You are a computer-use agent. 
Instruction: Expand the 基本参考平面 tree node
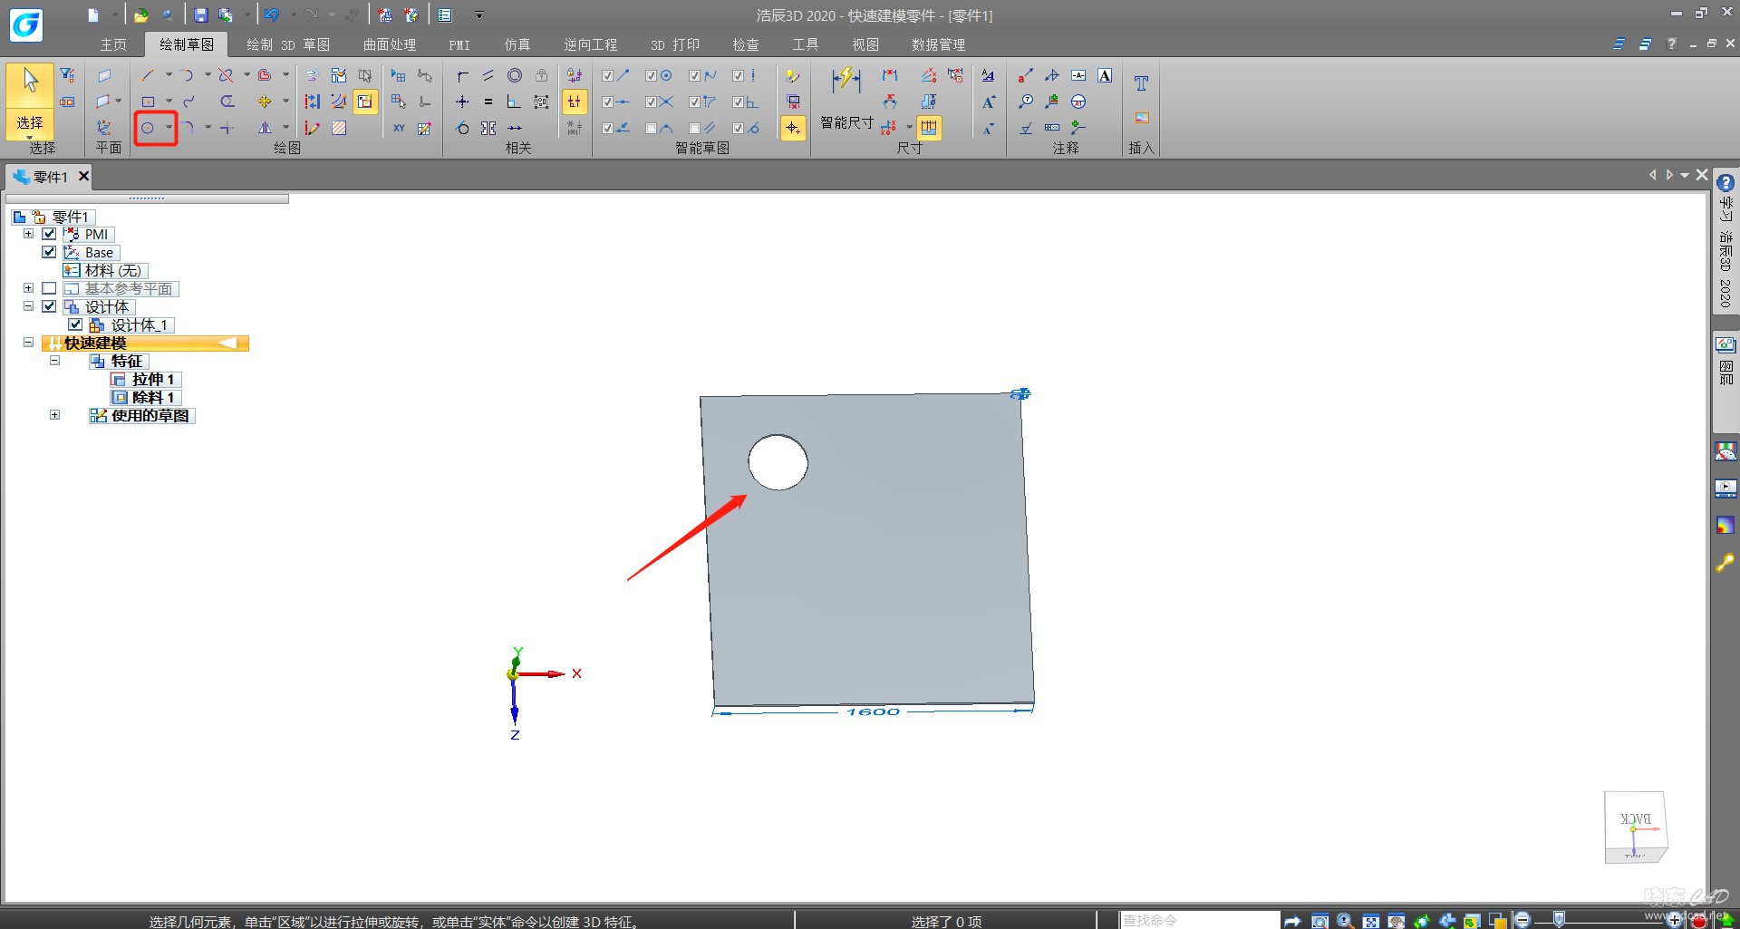coord(28,288)
